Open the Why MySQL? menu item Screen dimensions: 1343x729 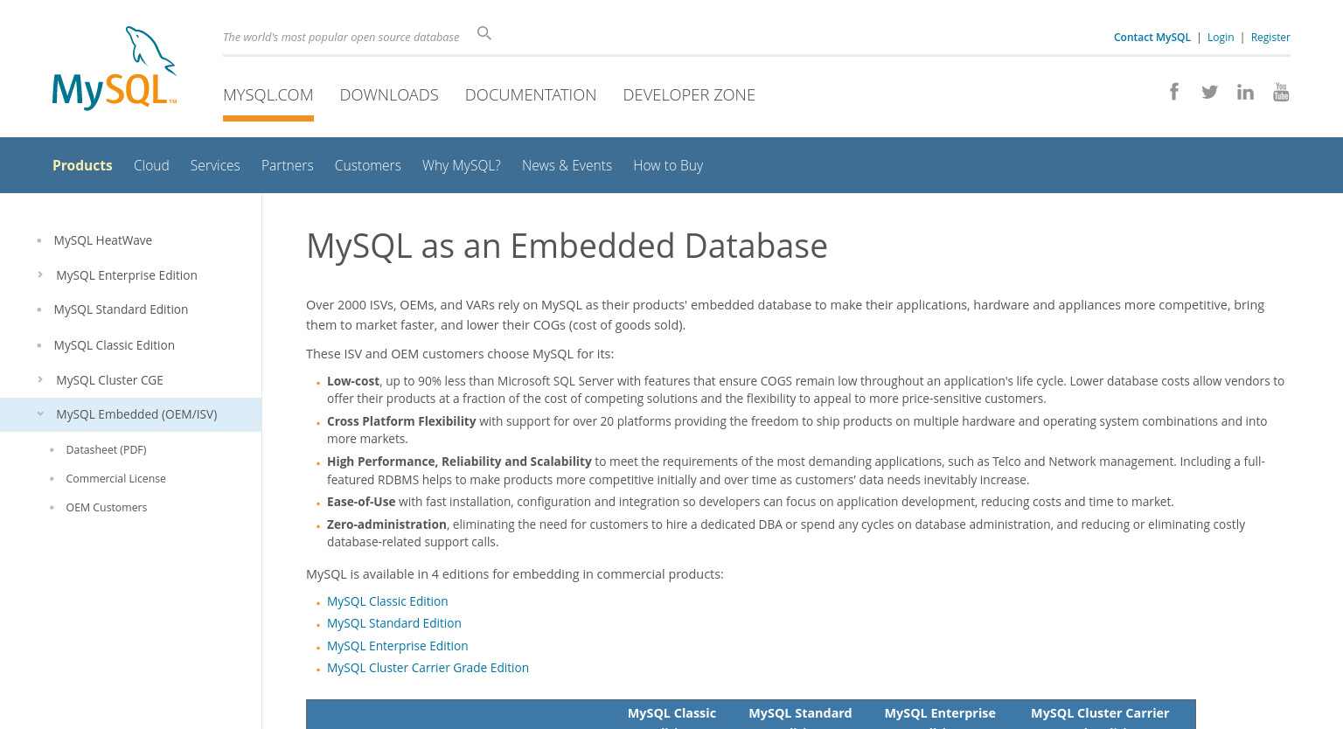click(x=462, y=165)
